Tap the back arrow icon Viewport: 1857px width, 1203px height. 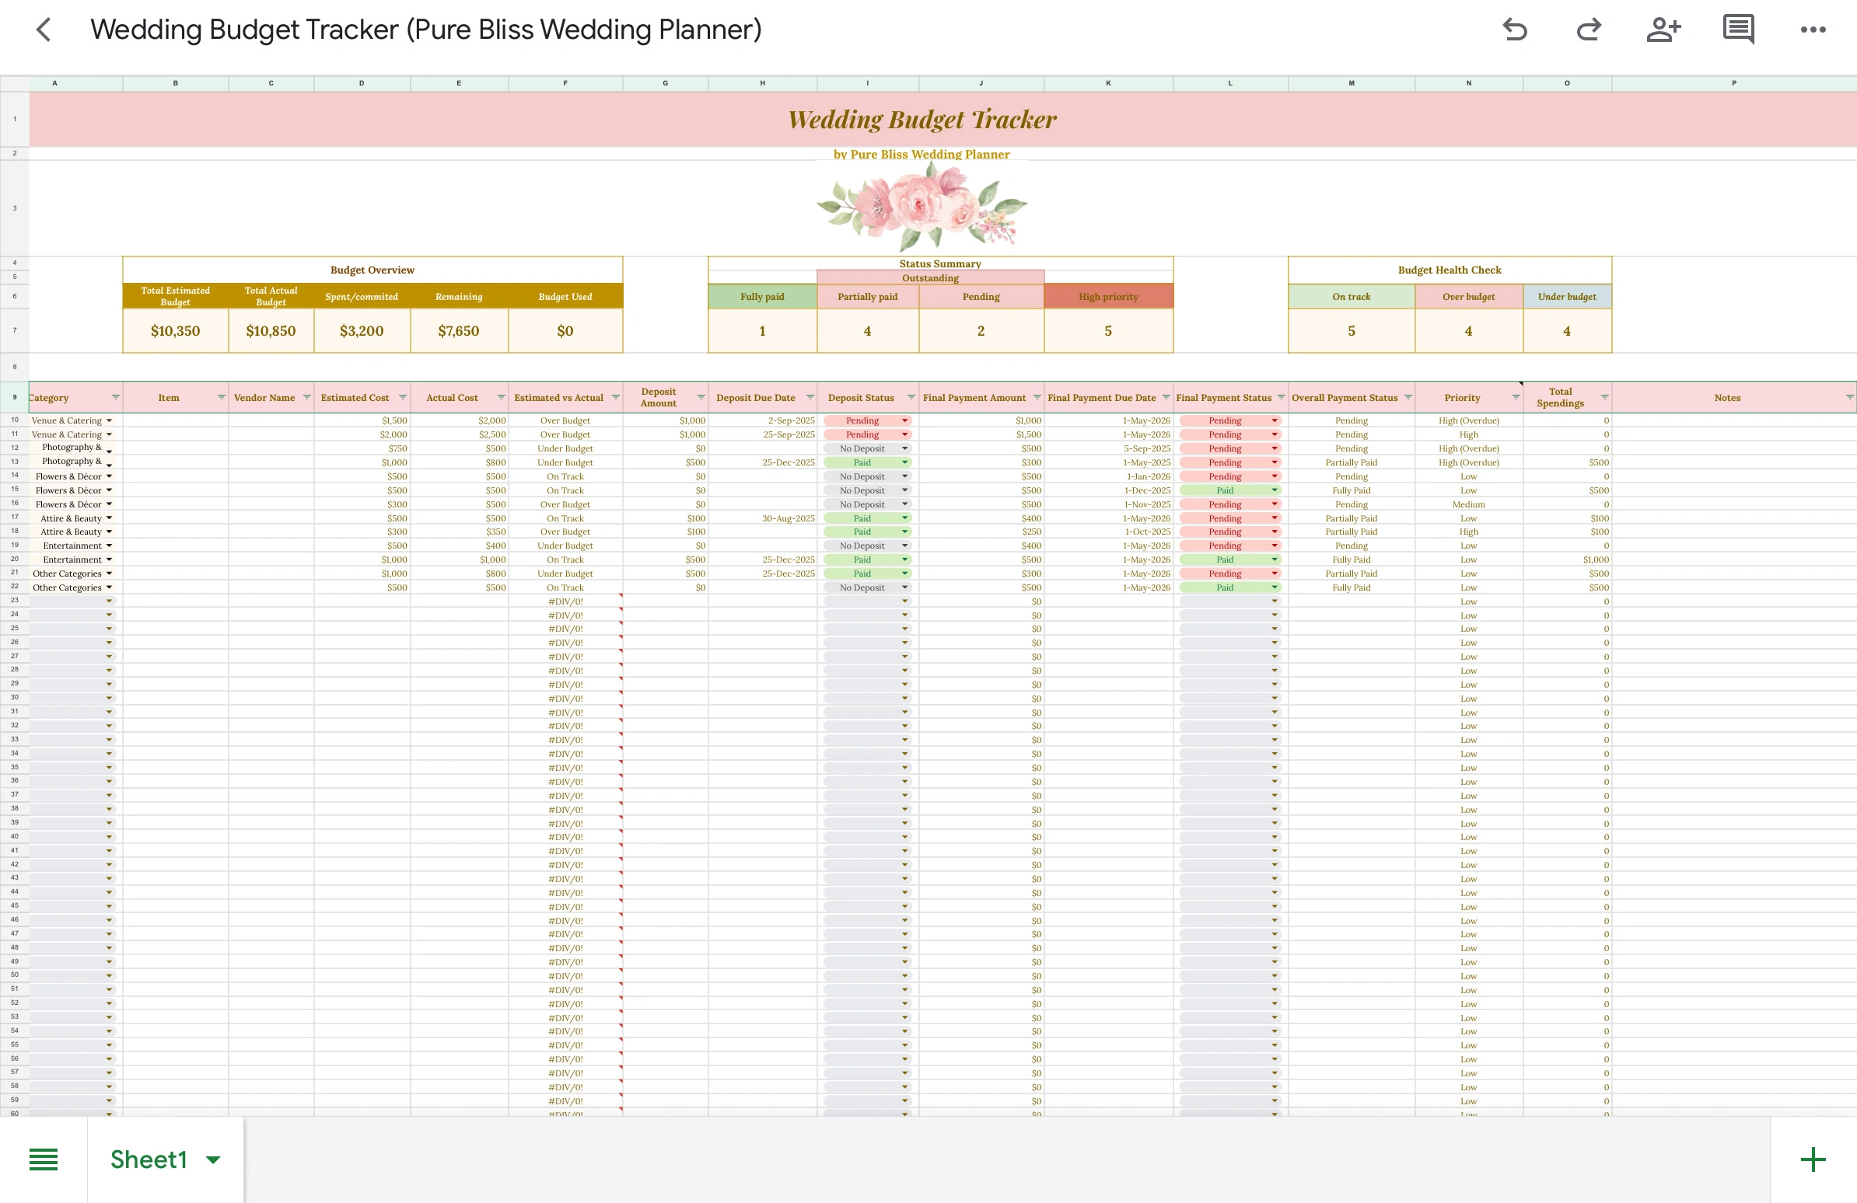[44, 30]
